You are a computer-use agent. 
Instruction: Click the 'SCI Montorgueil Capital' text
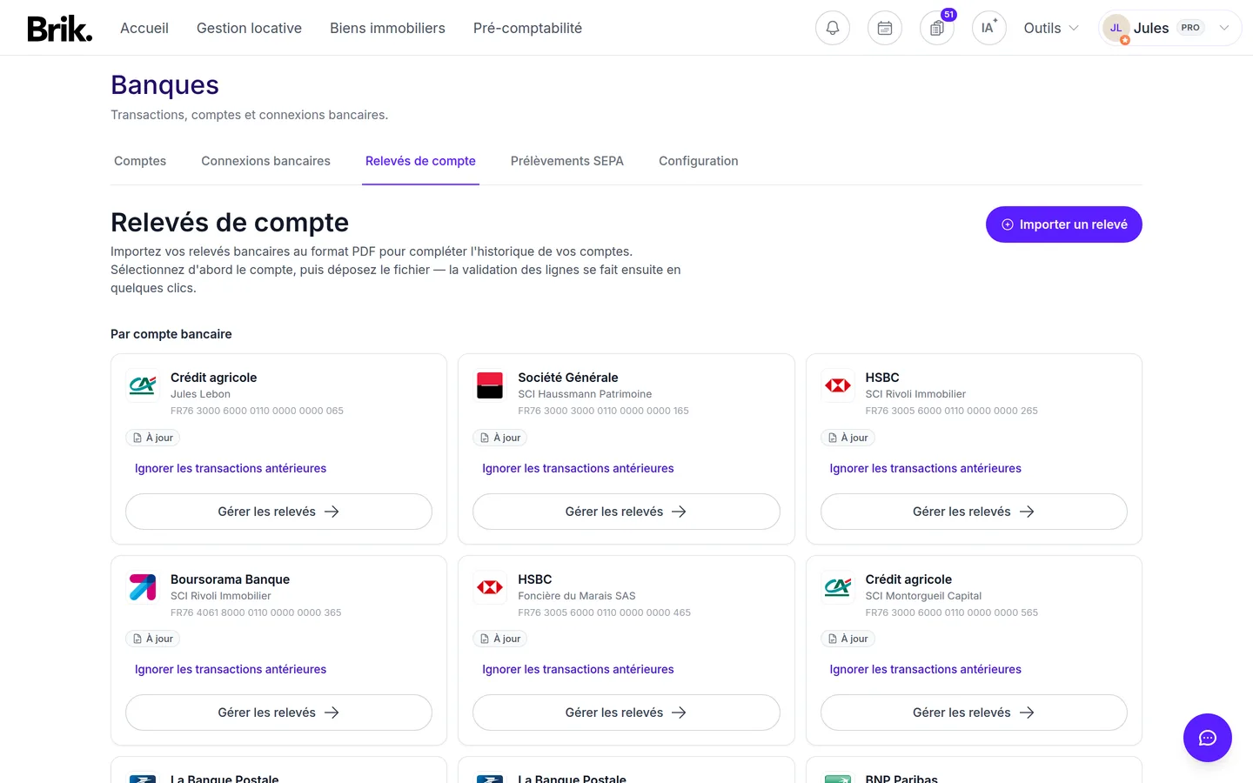coord(923,596)
